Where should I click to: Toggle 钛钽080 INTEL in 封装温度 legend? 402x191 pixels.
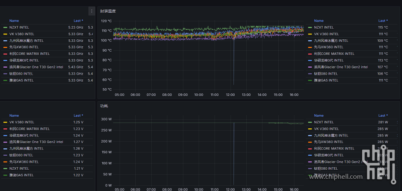(x=326, y=74)
